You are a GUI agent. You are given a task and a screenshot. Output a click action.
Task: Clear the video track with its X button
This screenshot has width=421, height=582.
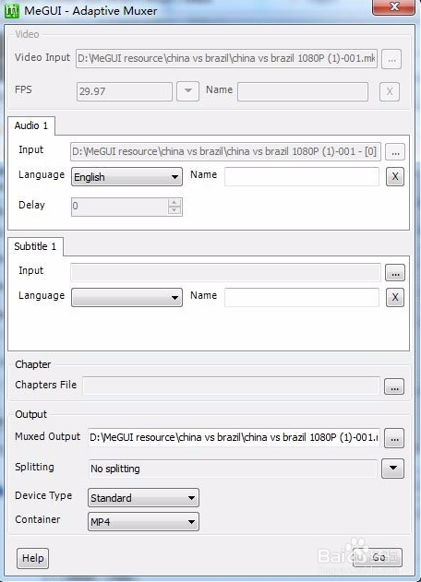[x=390, y=91]
